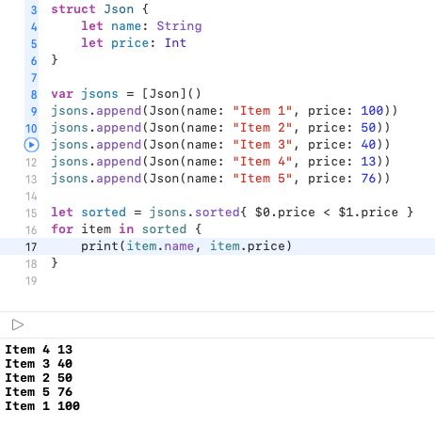
Task: Click line number 10 in the gutter
Action: point(31,129)
